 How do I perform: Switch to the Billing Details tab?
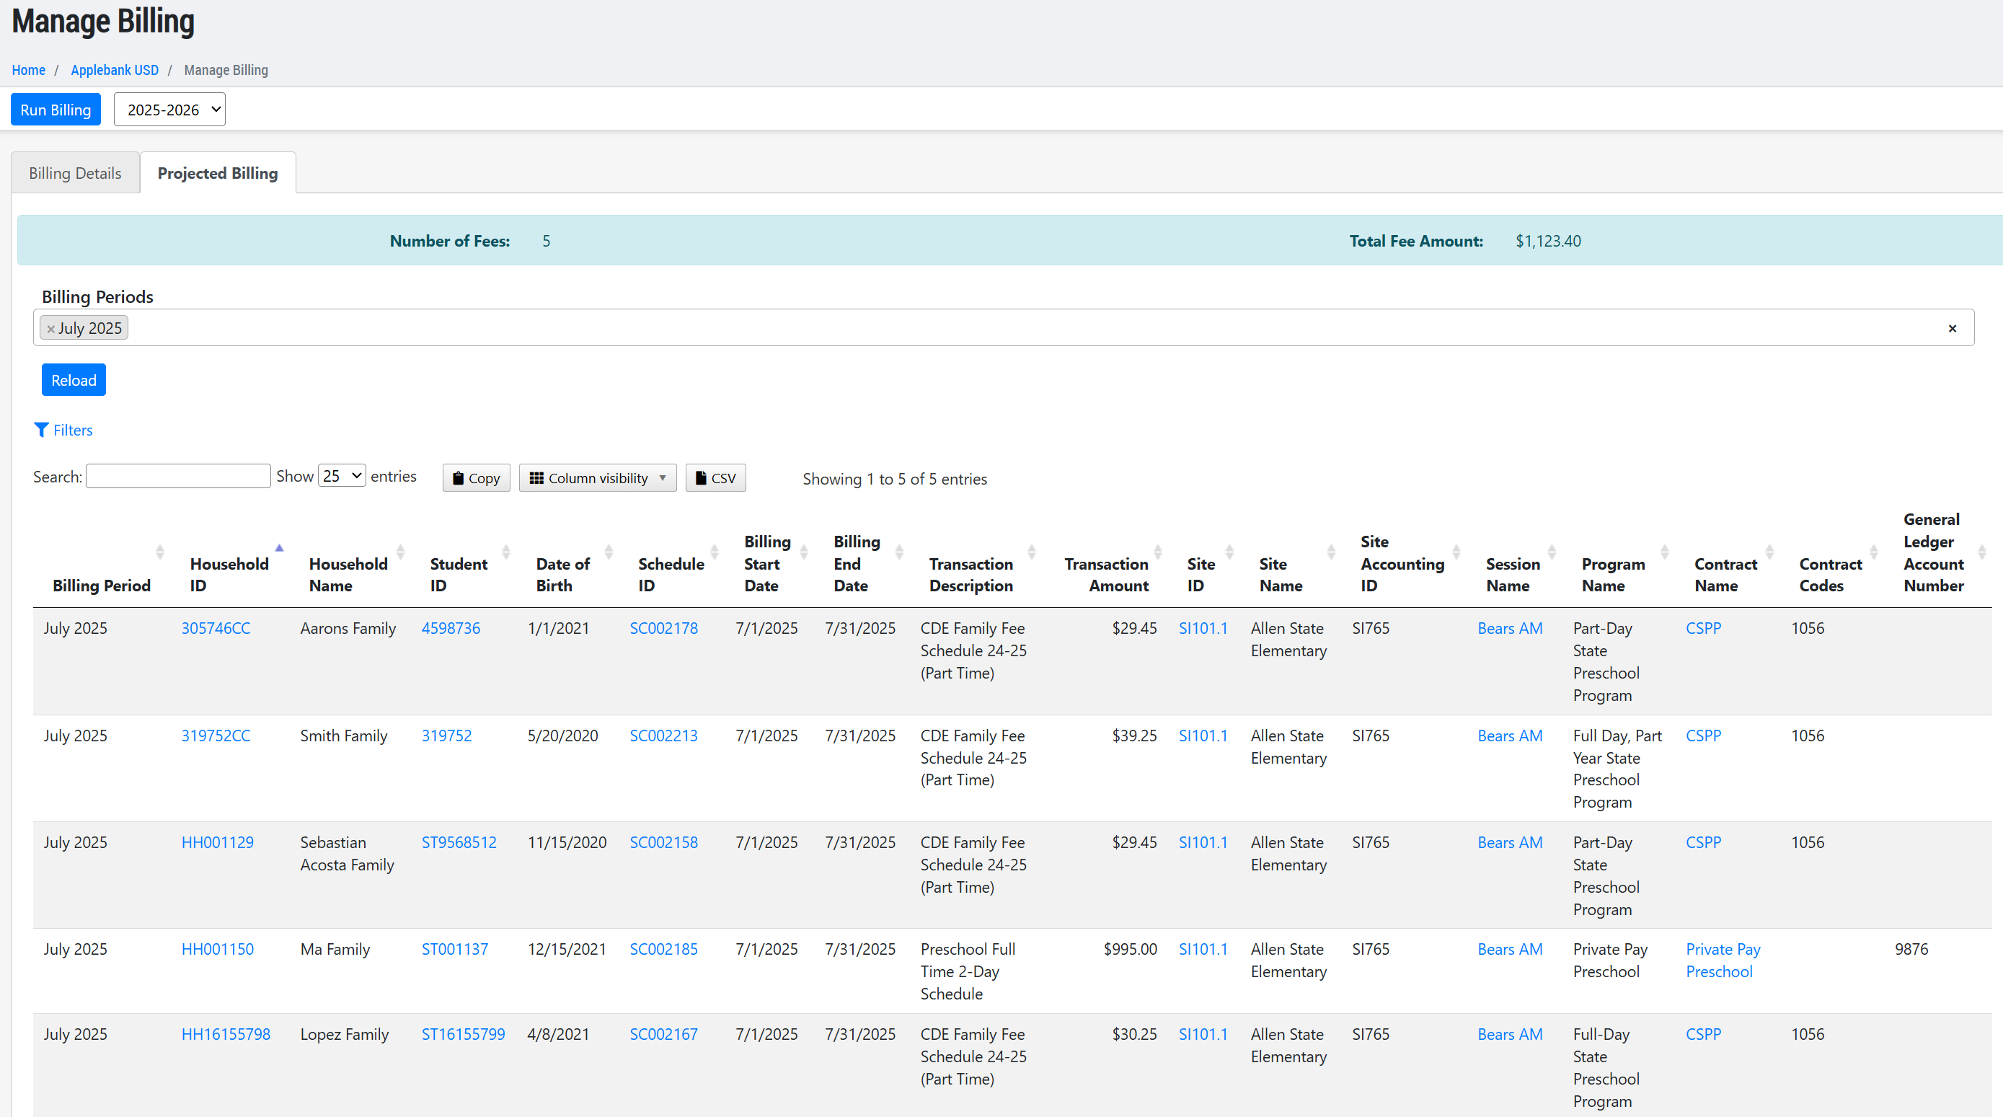point(75,174)
